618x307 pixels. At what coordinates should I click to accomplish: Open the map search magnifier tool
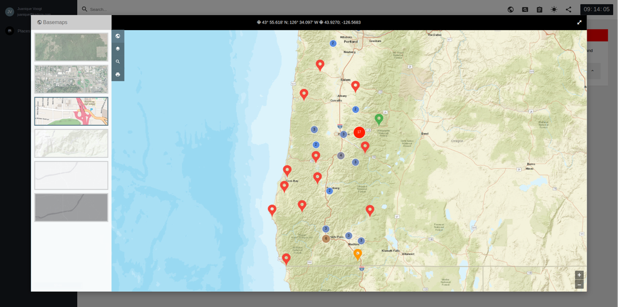pos(118,62)
